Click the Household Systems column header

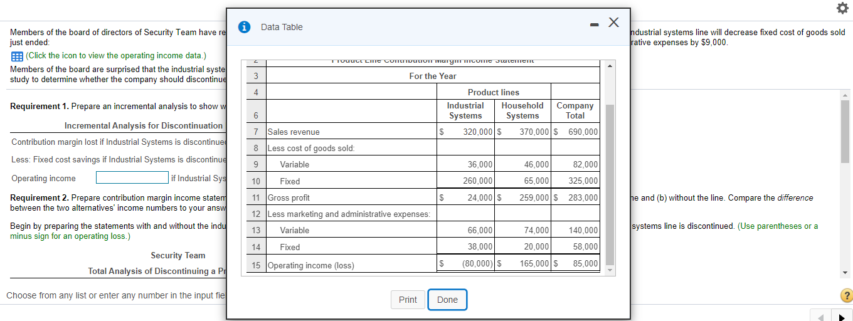(522, 110)
